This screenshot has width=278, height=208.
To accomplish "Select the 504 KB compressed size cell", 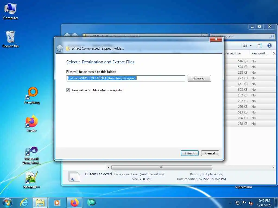I will click(x=242, y=67).
